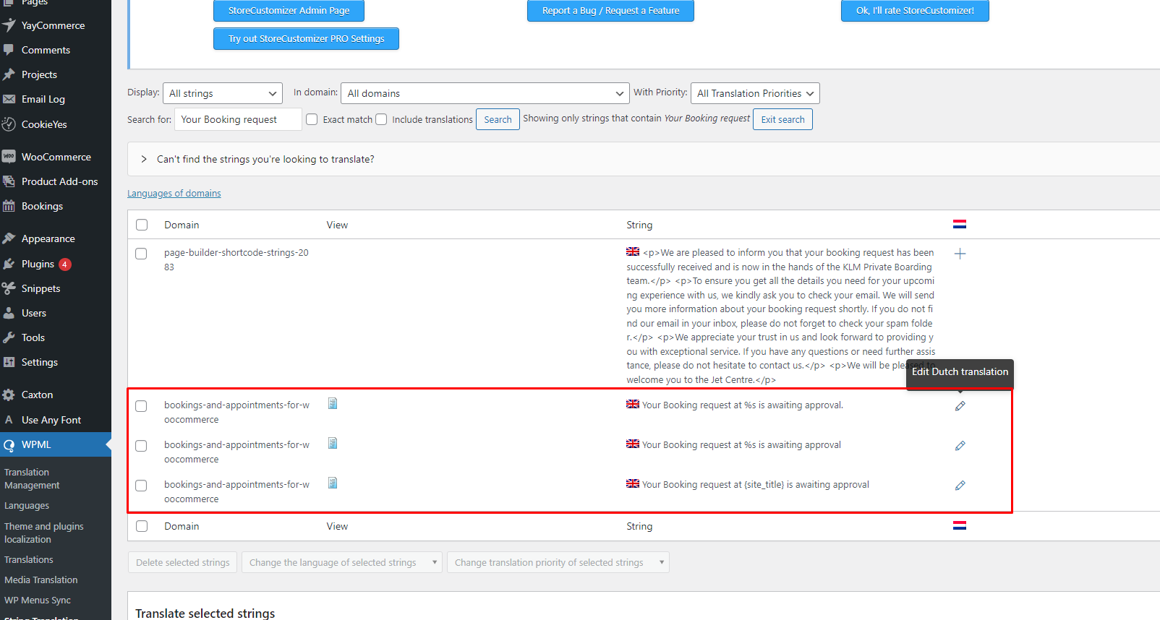1160x620 pixels.
Task: Edit Dutch translation for string ending 'awaiting approval.'
Action: pyautogui.click(x=960, y=406)
